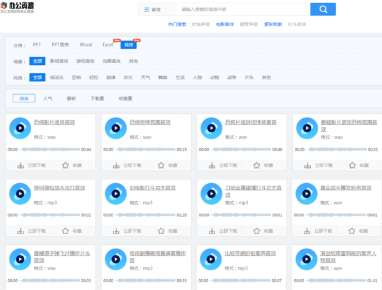Play the 恐怖影片诡异音效 sound

pos(20,128)
